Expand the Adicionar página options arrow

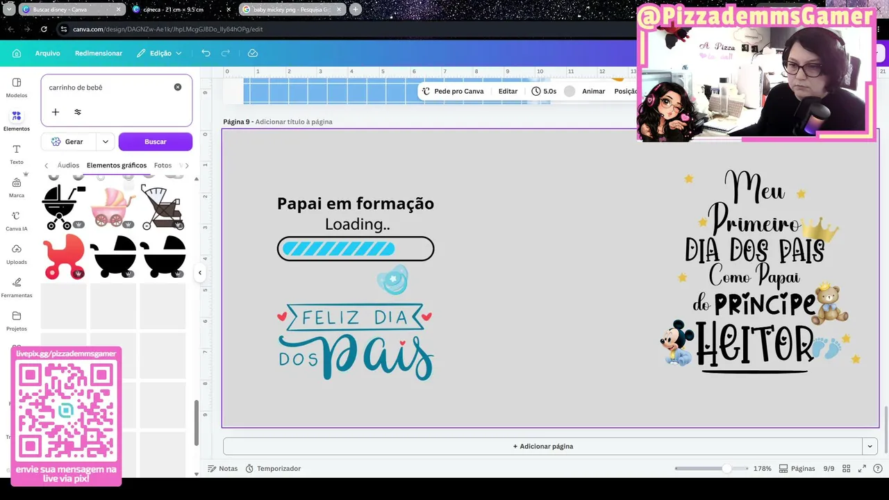870,446
